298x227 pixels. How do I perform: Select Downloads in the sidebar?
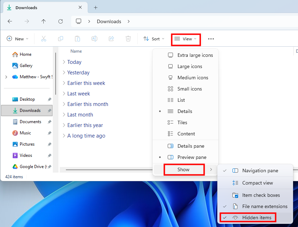[27, 111]
